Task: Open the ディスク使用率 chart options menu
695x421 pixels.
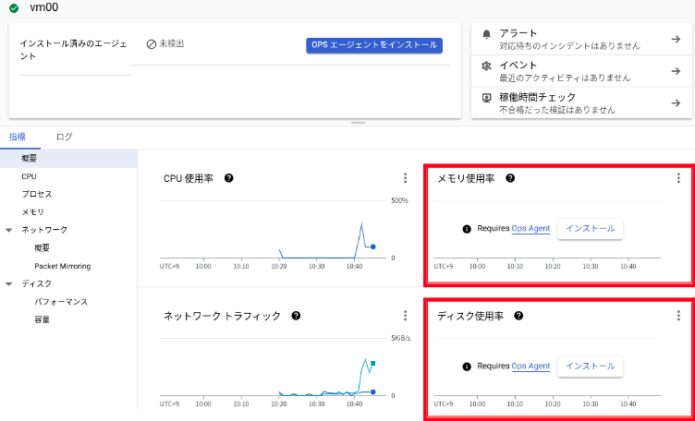Action: (x=678, y=316)
